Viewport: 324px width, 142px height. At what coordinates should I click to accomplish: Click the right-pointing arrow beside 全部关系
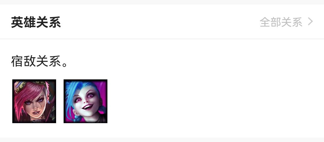[x=310, y=22]
